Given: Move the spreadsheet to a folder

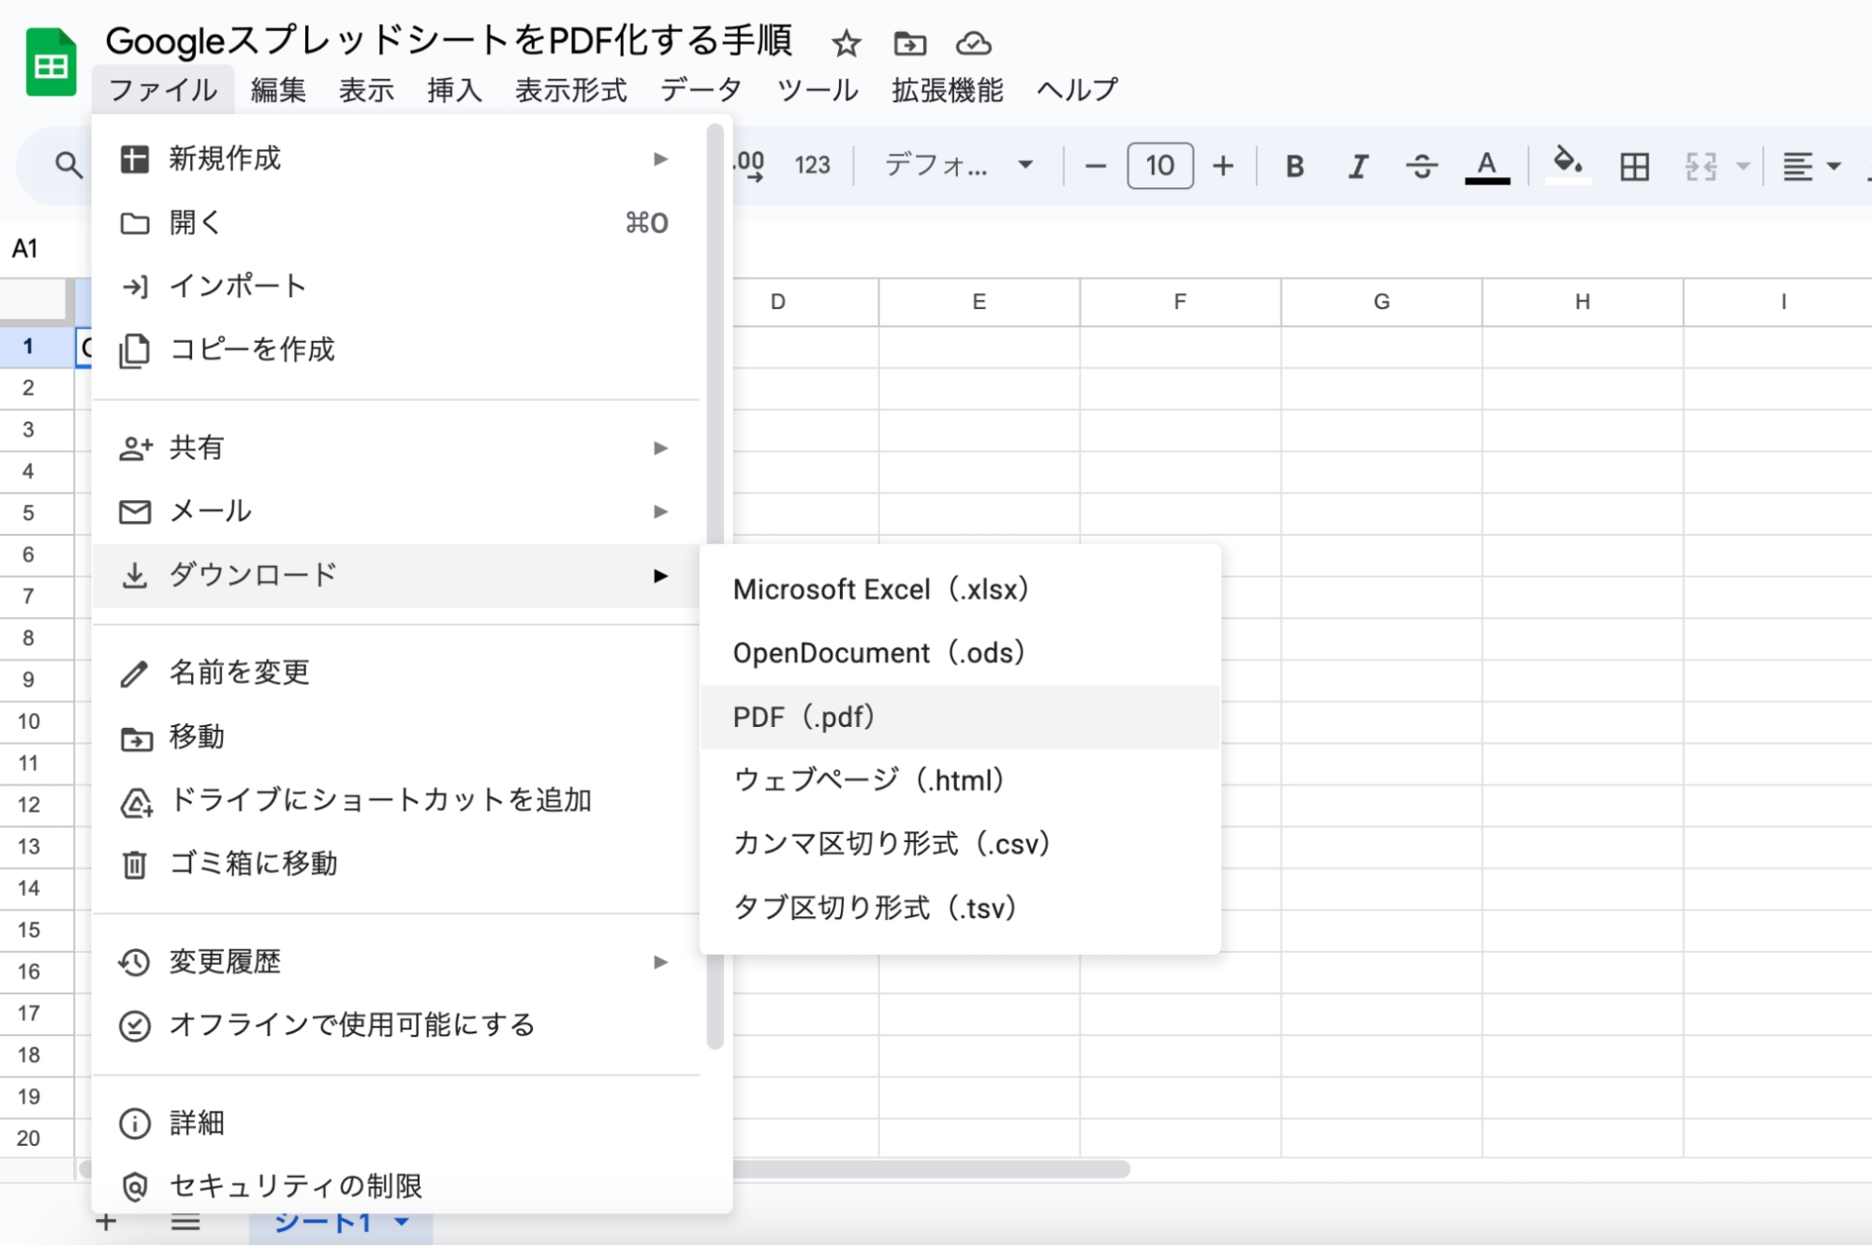Looking at the screenshot, I should (x=907, y=43).
